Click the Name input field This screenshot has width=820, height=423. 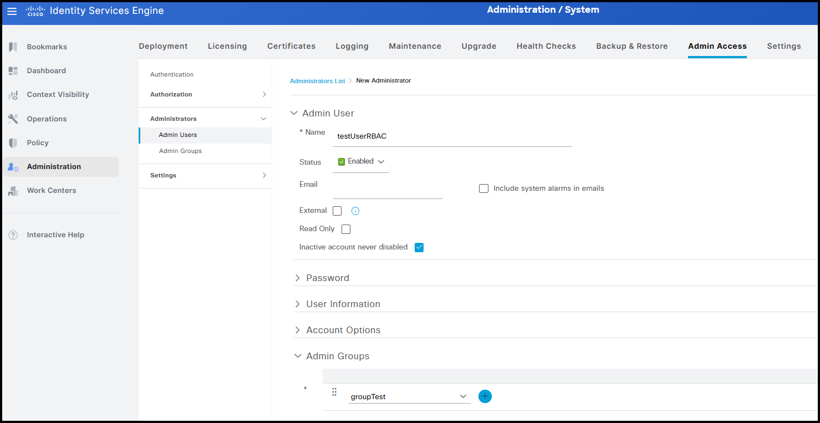coord(452,136)
